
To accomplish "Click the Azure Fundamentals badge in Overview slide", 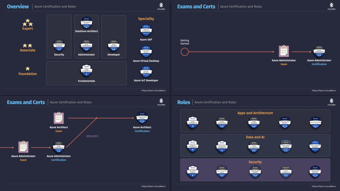I will (86, 71).
